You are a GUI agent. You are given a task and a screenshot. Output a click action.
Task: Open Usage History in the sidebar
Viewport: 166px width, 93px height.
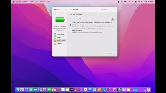(60, 34)
